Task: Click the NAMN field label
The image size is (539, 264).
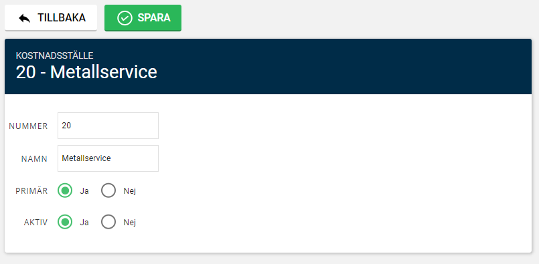Action: pos(34,159)
